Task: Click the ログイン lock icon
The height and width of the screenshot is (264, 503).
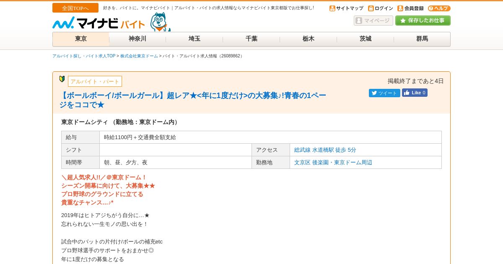Action: (371, 8)
